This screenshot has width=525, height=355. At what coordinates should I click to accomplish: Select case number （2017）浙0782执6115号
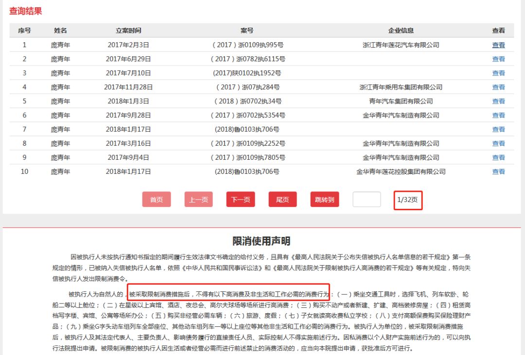coord(248,59)
